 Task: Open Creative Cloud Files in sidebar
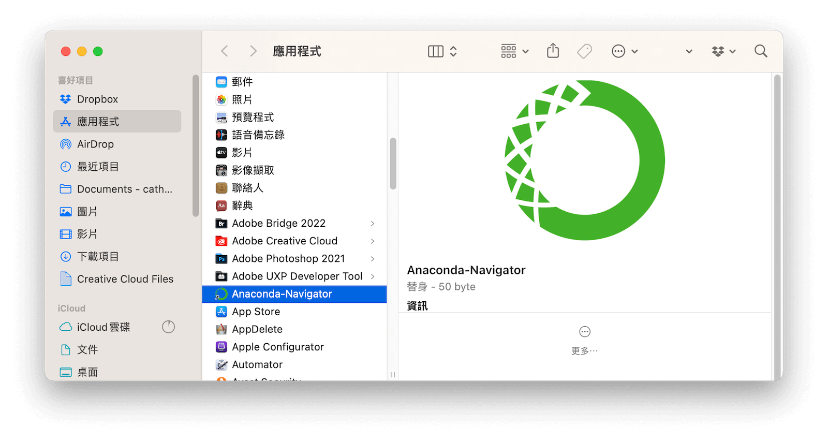click(x=117, y=279)
